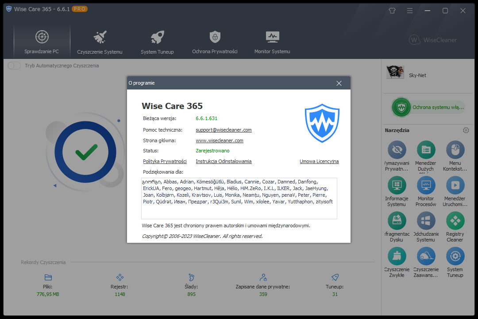Go to Ochrona Prywatności tab

[x=215, y=42]
